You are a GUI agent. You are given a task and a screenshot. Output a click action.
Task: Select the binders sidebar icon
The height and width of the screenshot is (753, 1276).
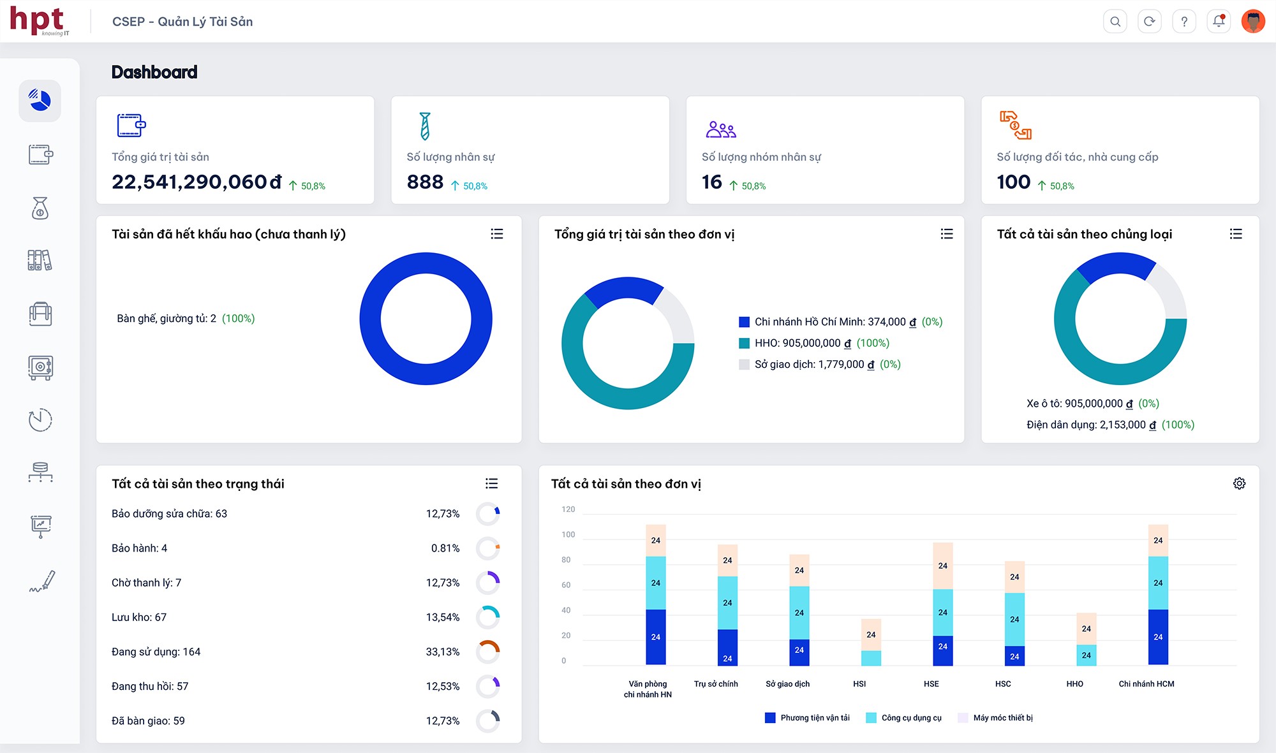coord(40,260)
